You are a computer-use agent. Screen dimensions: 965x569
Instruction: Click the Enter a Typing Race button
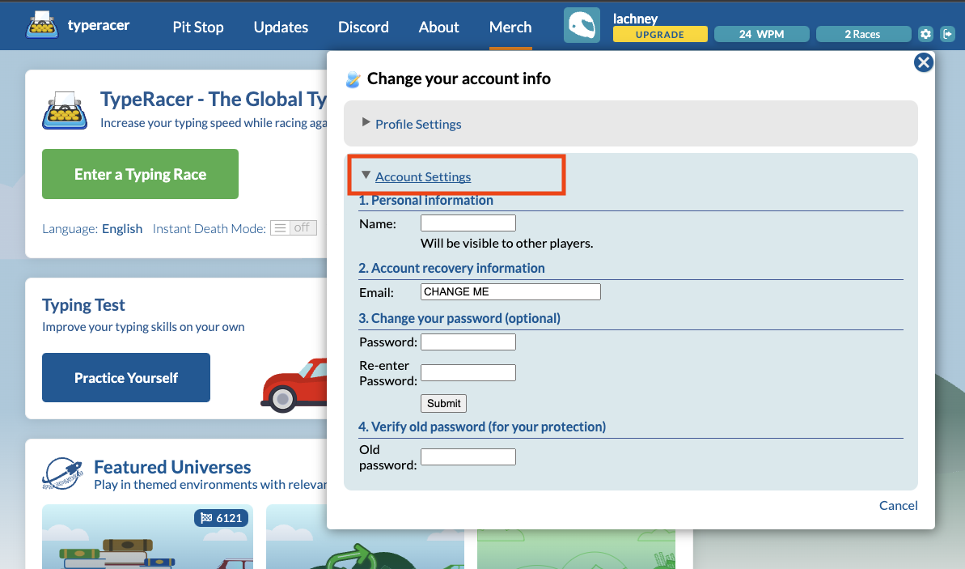click(x=140, y=174)
